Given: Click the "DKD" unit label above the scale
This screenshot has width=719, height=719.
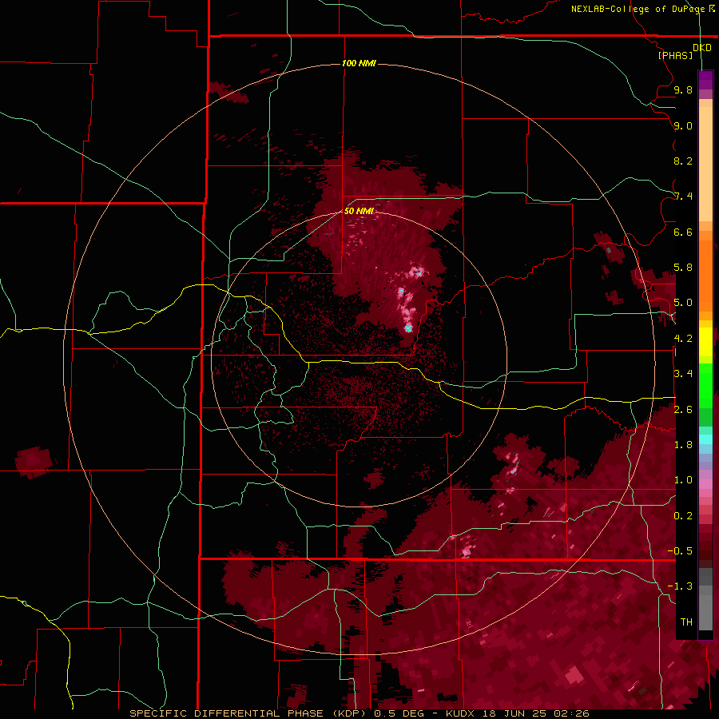Looking at the screenshot, I should click(702, 48).
